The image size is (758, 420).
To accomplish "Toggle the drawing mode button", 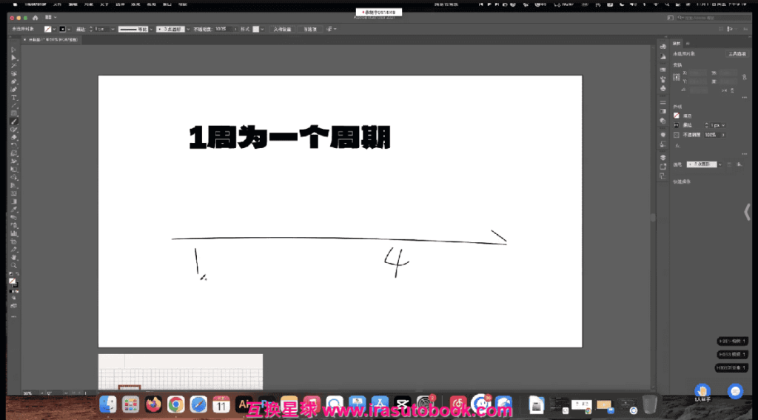I will pyautogui.click(x=13, y=298).
